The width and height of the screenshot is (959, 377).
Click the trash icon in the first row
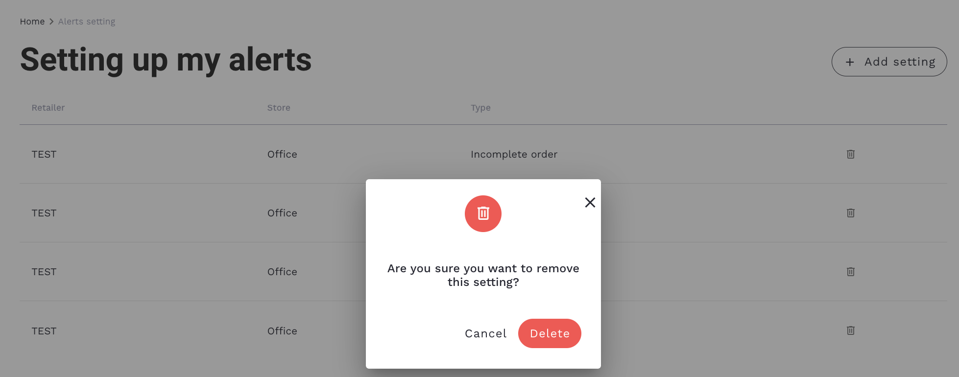click(851, 154)
